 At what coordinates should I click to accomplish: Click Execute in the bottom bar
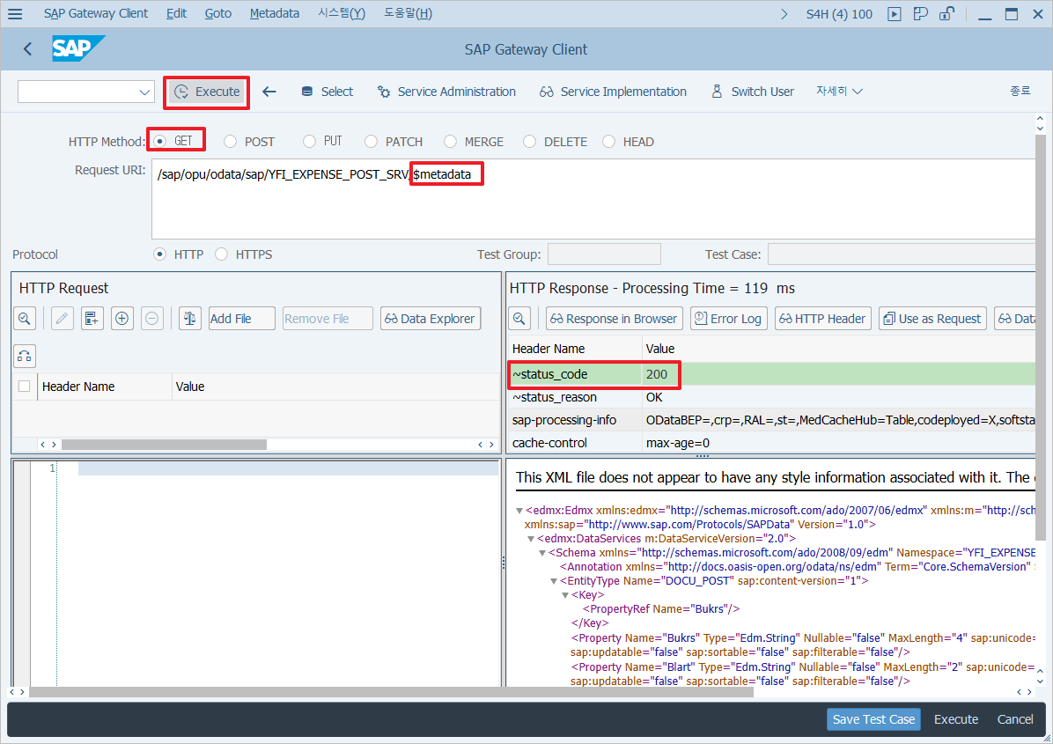pos(956,719)
